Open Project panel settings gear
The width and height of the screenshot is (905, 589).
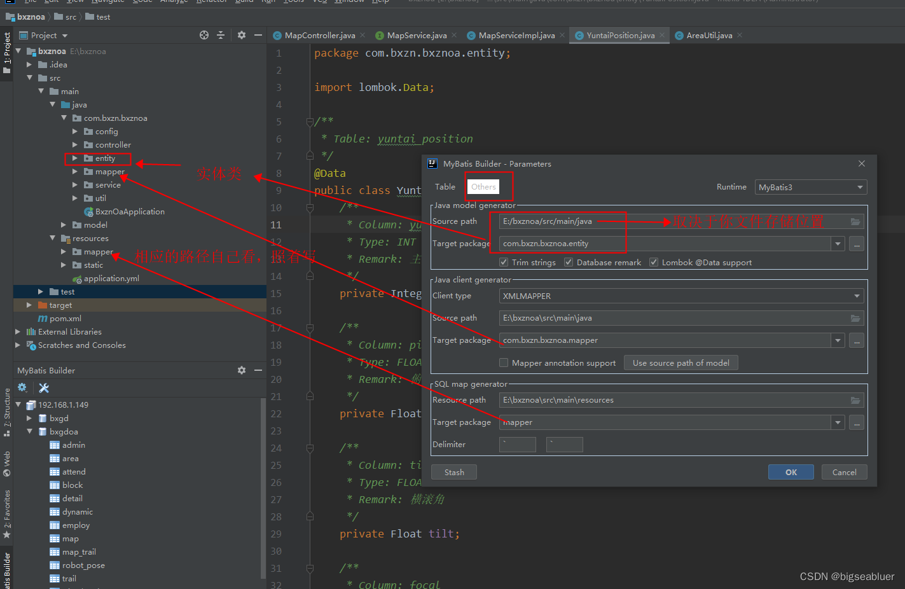coord(242,35)
